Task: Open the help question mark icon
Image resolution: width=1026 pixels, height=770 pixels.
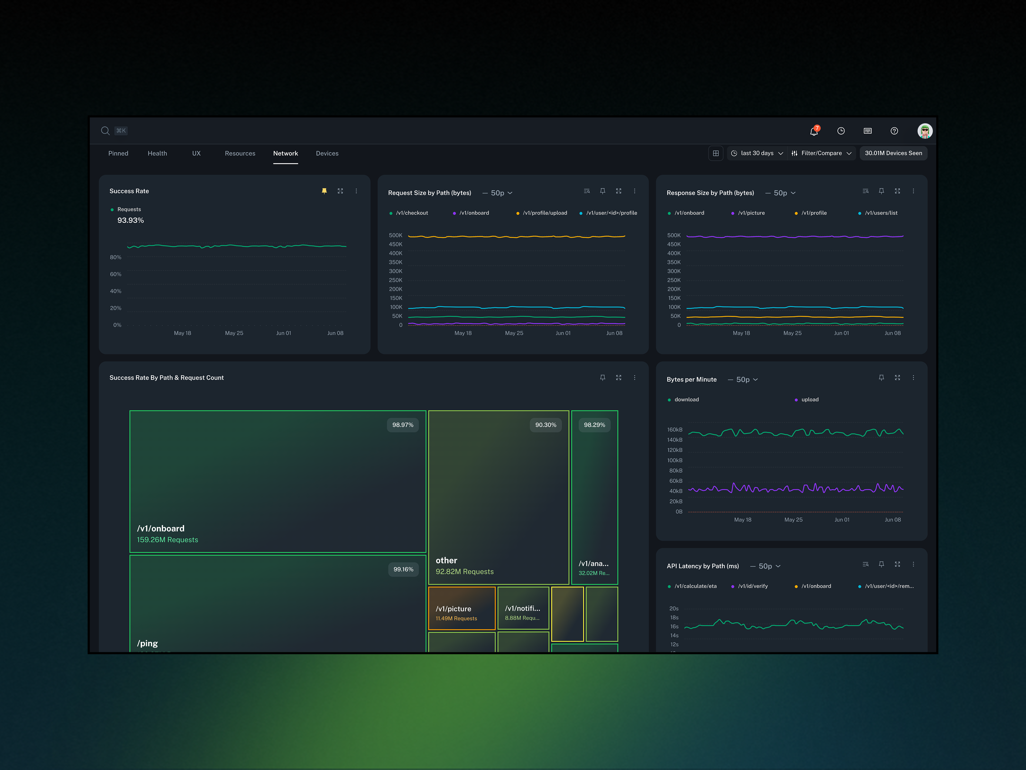Action: [894, 131]
